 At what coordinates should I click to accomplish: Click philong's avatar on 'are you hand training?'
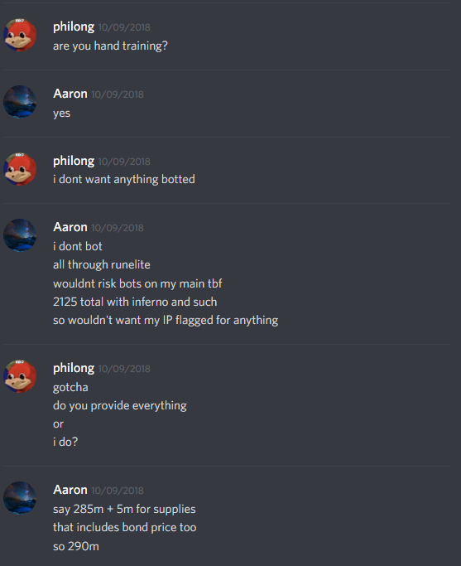click(x=20, y=35)
